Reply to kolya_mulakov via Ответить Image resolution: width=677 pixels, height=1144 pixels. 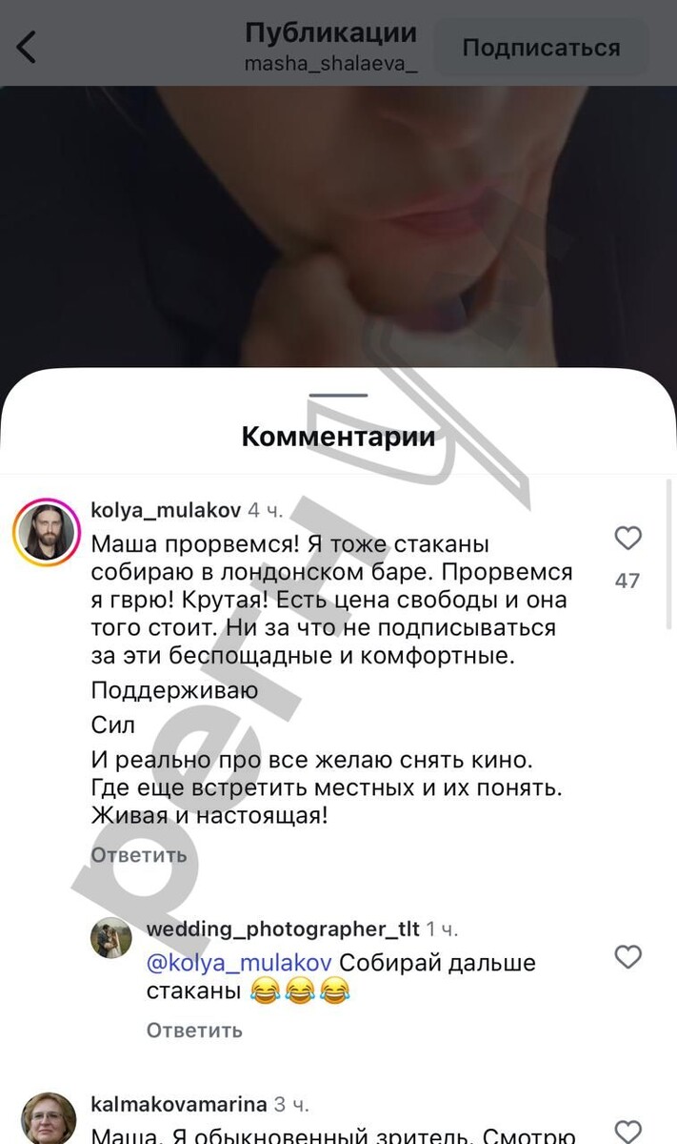point(139,855)
